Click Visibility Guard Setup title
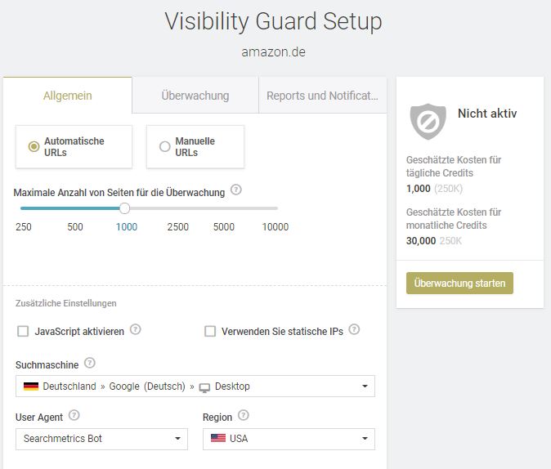Screen dimensions: 551x469 pyautogui.click(x=273, y=22)
